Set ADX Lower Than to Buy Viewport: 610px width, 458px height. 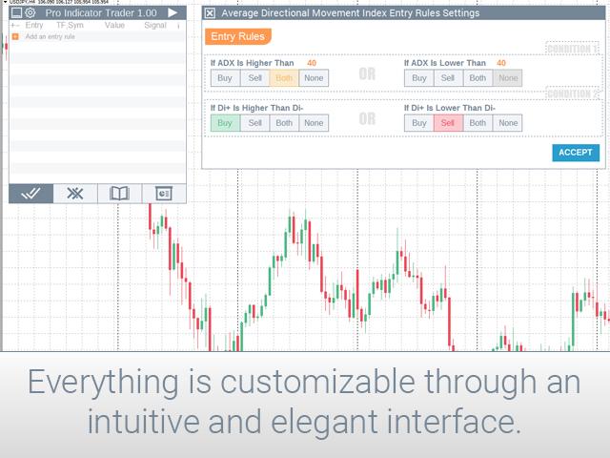click(419, 78)
